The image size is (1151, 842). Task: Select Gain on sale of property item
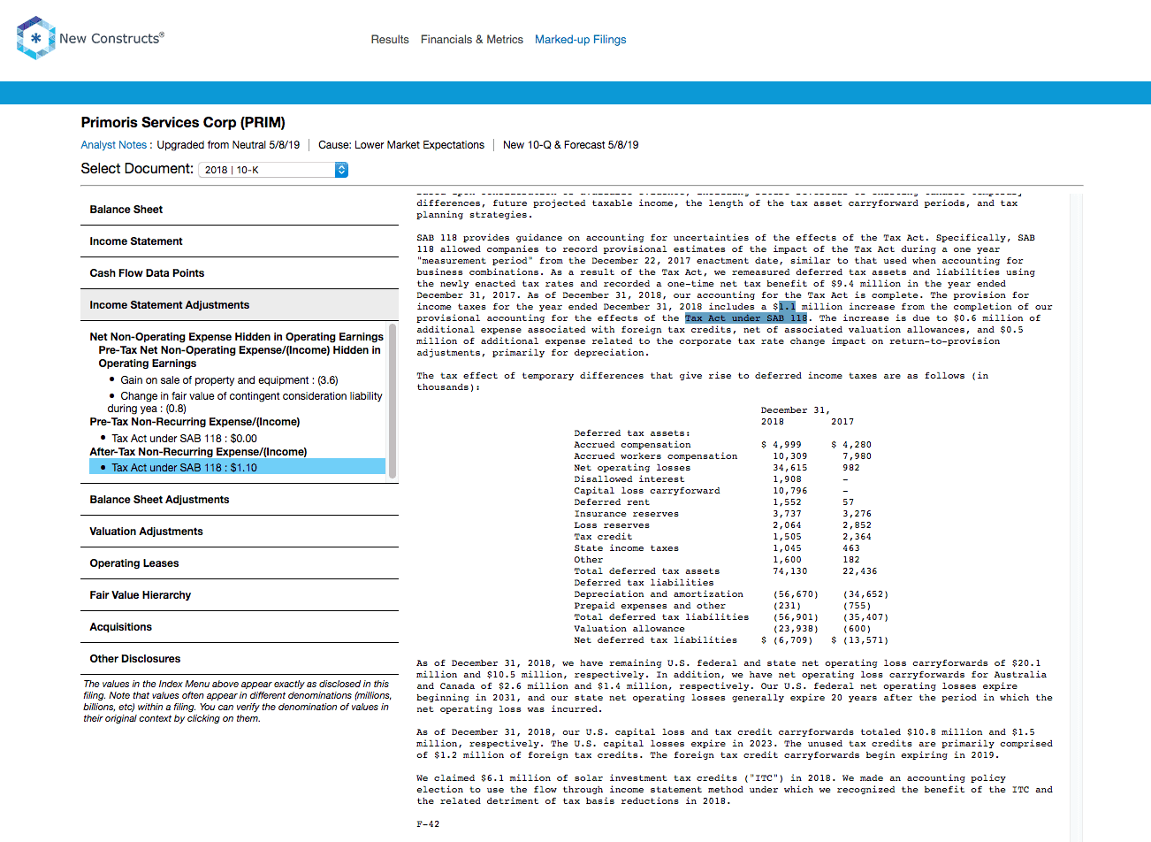click(229, 380)
